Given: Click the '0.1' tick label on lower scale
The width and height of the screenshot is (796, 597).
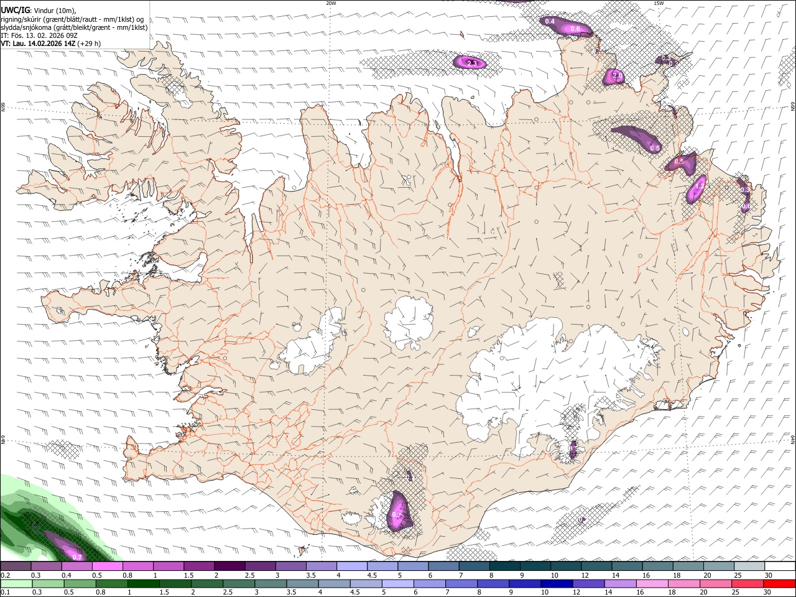Looking at the screenshot, I should point(5,593).
